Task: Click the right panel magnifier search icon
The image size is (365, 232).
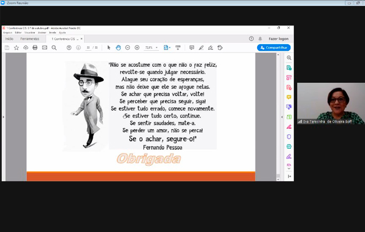Action: pos(289,57)
